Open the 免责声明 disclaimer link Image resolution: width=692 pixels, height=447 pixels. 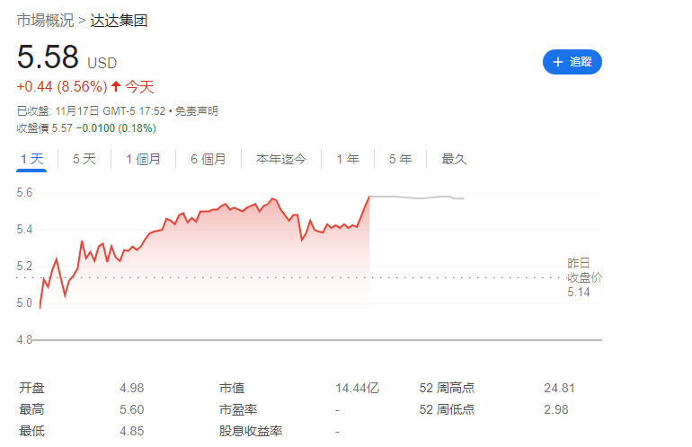click(197, 111)
